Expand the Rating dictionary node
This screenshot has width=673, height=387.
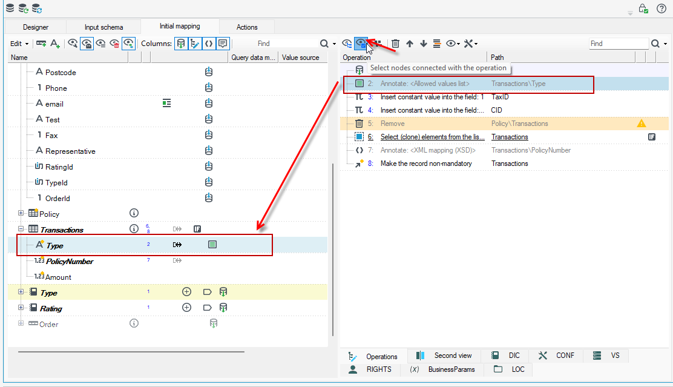click(x=21, y=308)
